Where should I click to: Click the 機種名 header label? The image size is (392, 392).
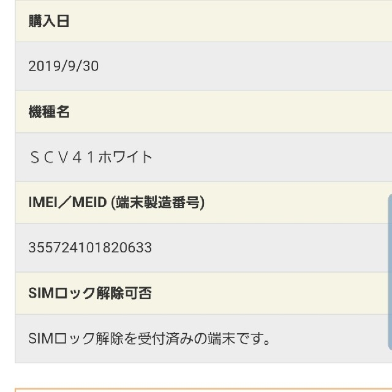[x=49, y=111]
